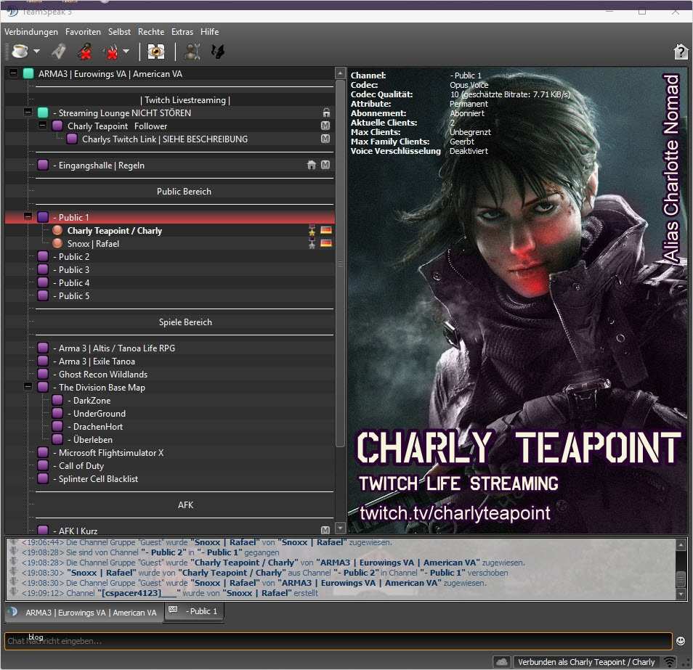693x670 pixels.
Task: Click the chat message input field
Action: (338, 641)
